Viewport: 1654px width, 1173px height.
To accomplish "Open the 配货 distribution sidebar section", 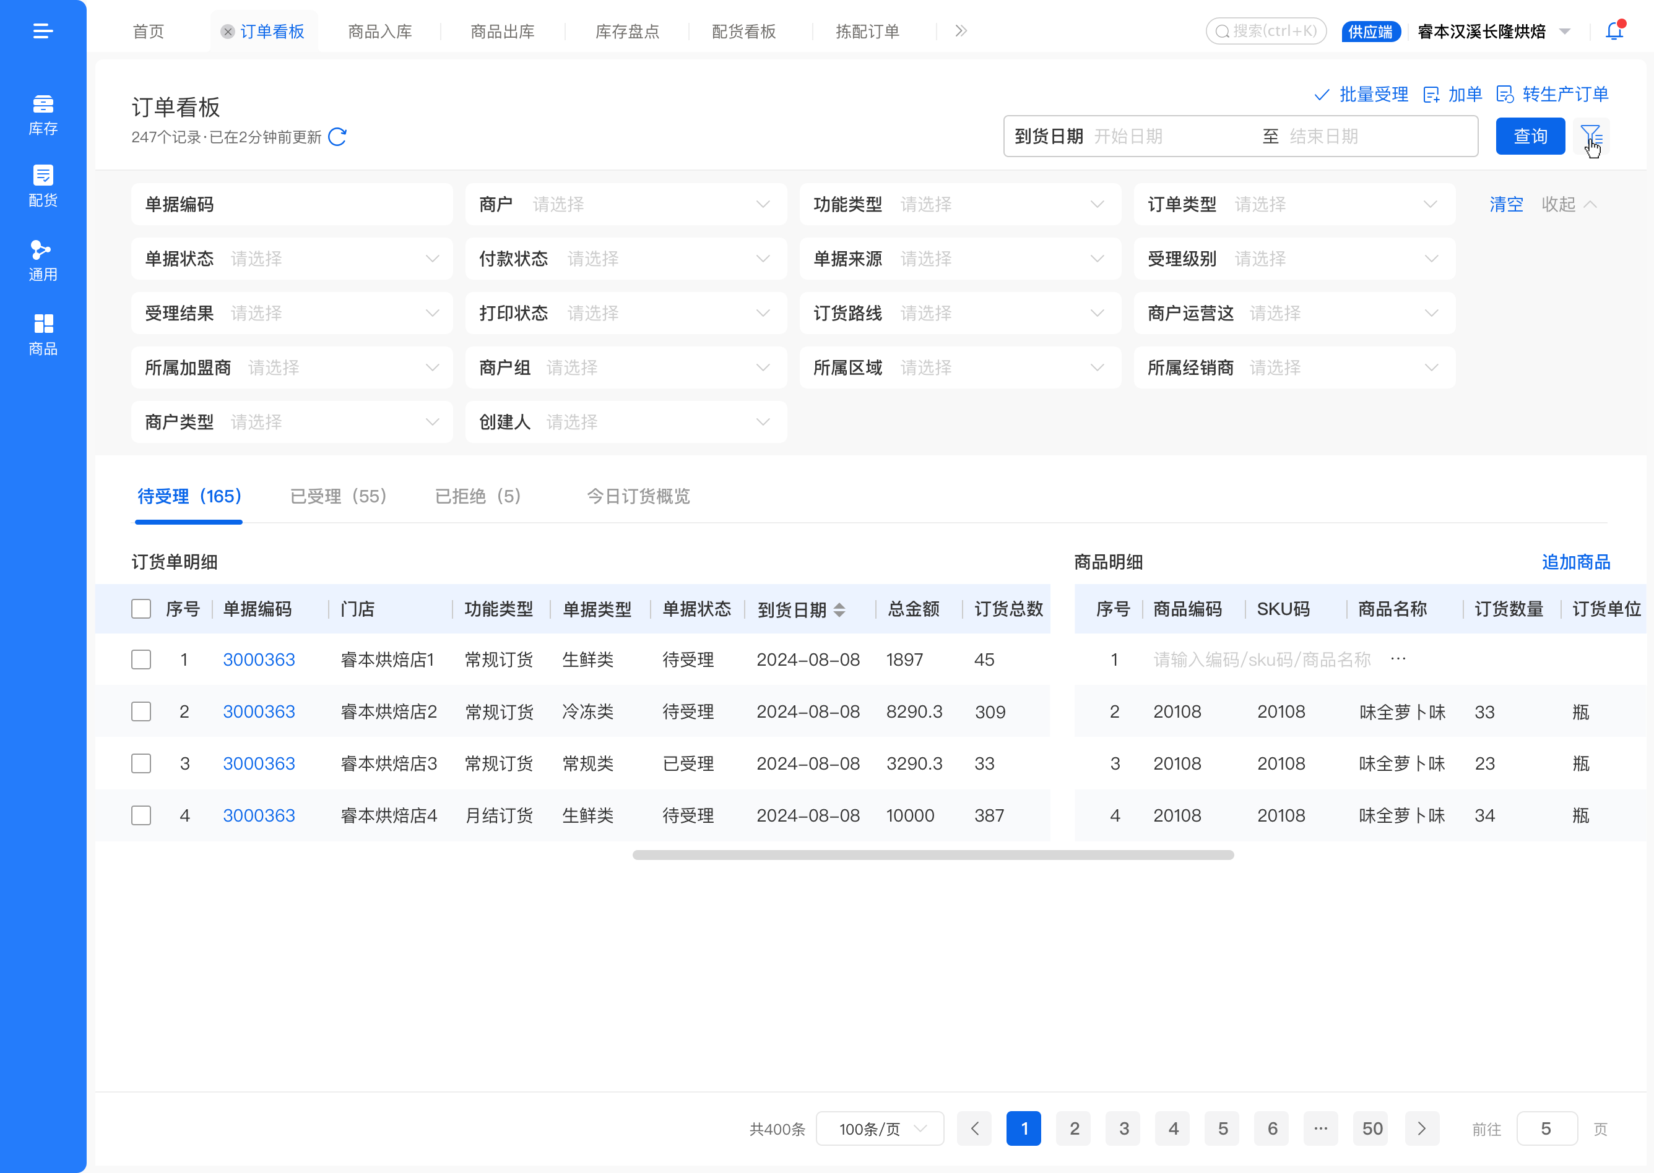I will 43,186.
